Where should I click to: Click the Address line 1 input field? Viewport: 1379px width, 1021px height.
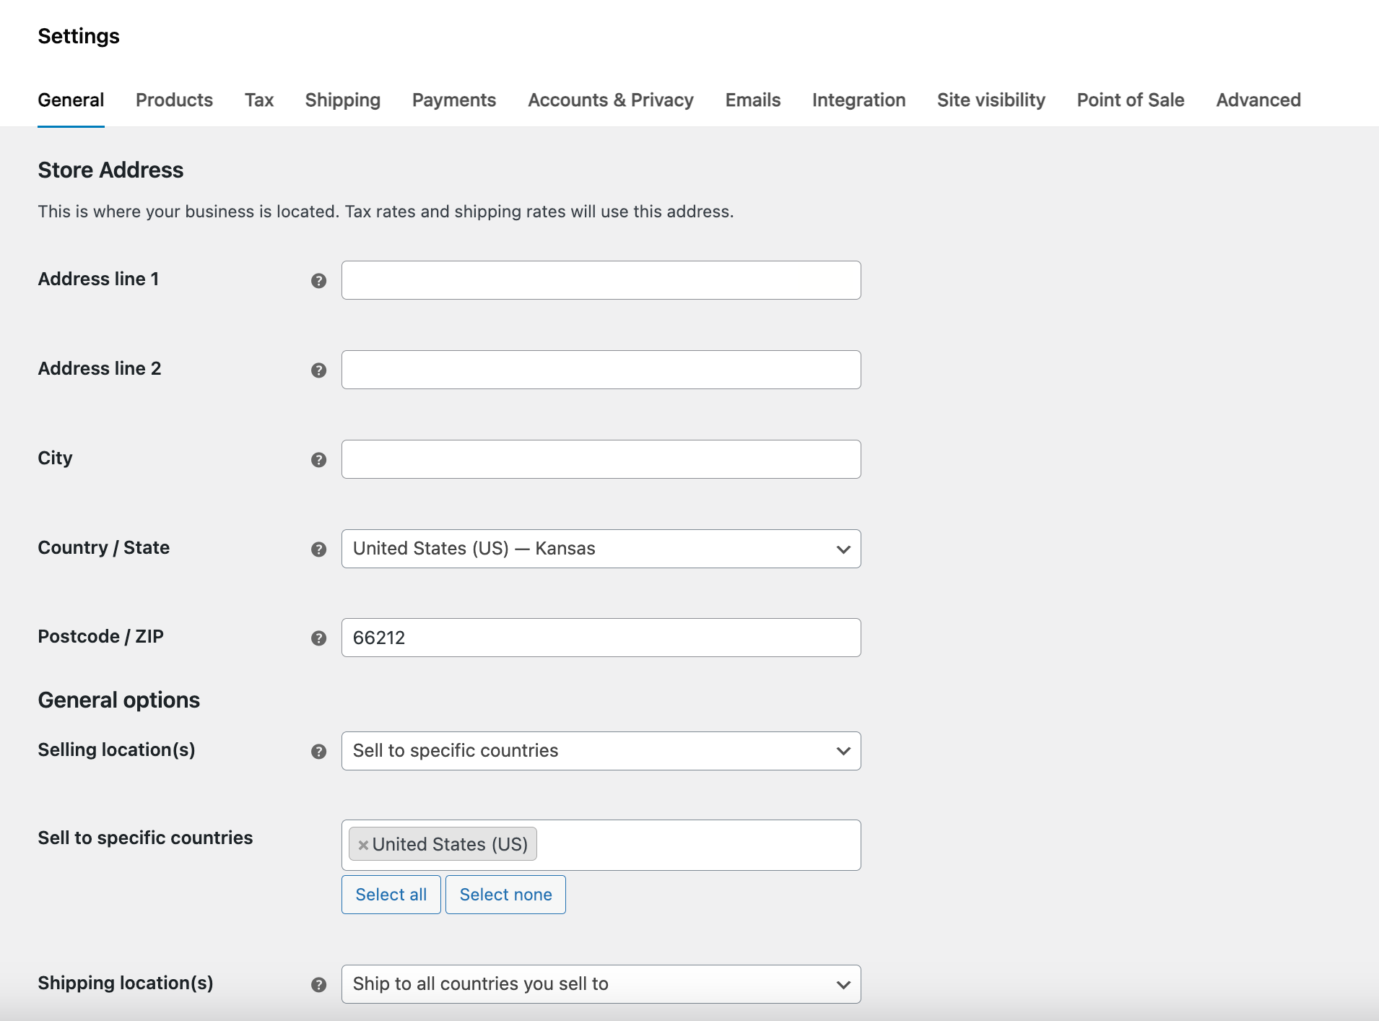(600, 280)
